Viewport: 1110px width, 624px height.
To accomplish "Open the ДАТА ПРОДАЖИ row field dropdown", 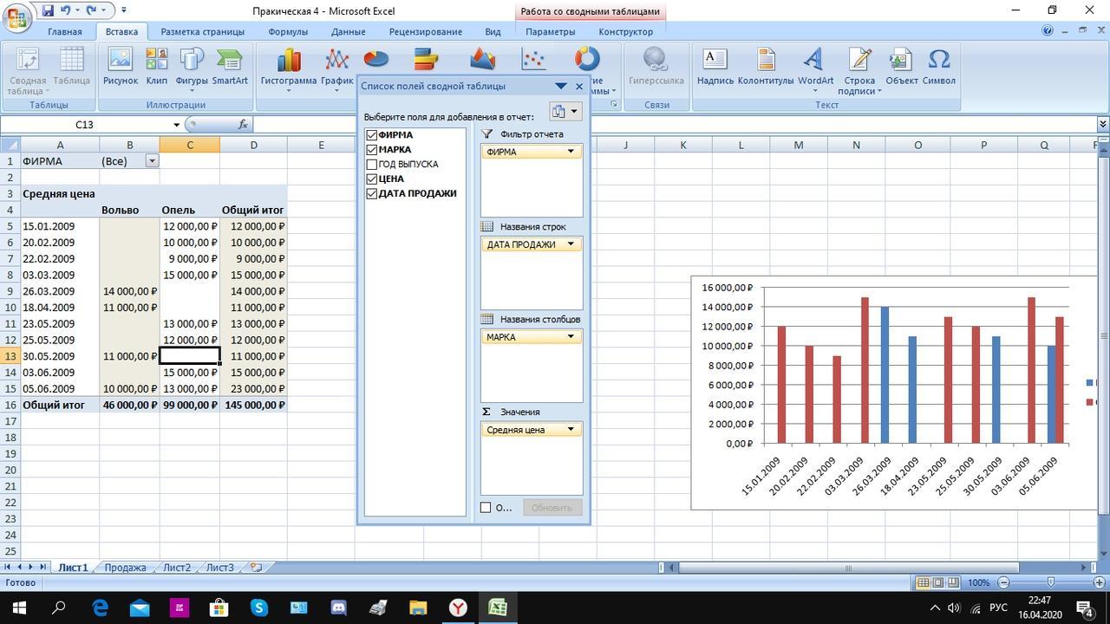I will (x=571, y=244).
